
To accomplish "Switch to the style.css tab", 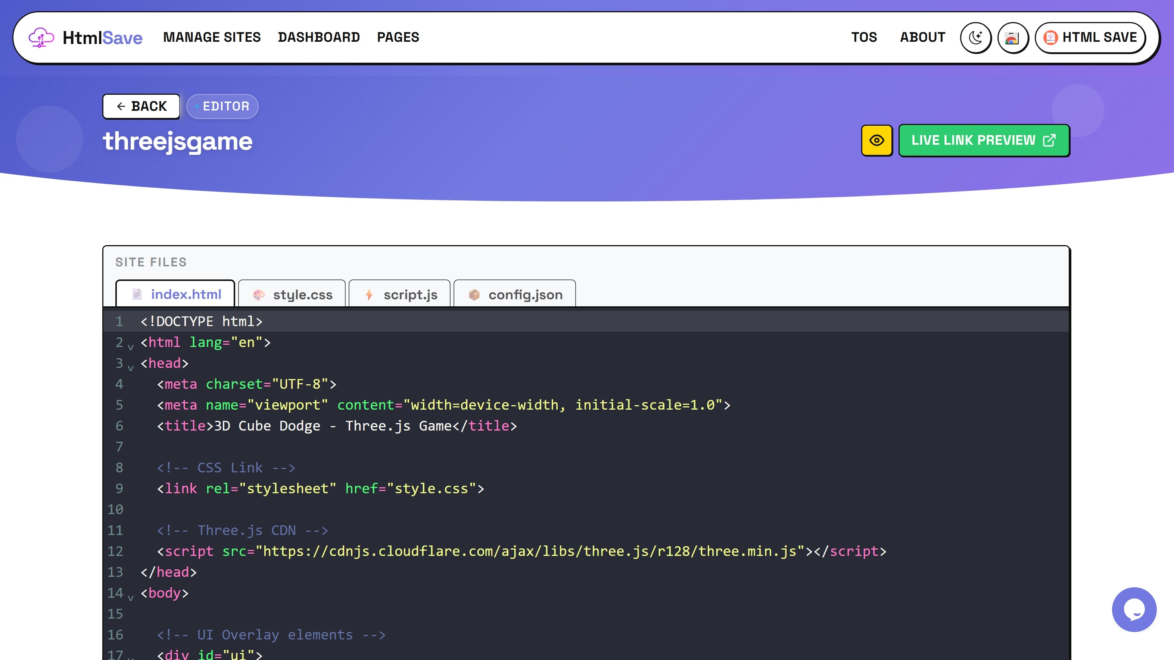I will click(292, 294).
